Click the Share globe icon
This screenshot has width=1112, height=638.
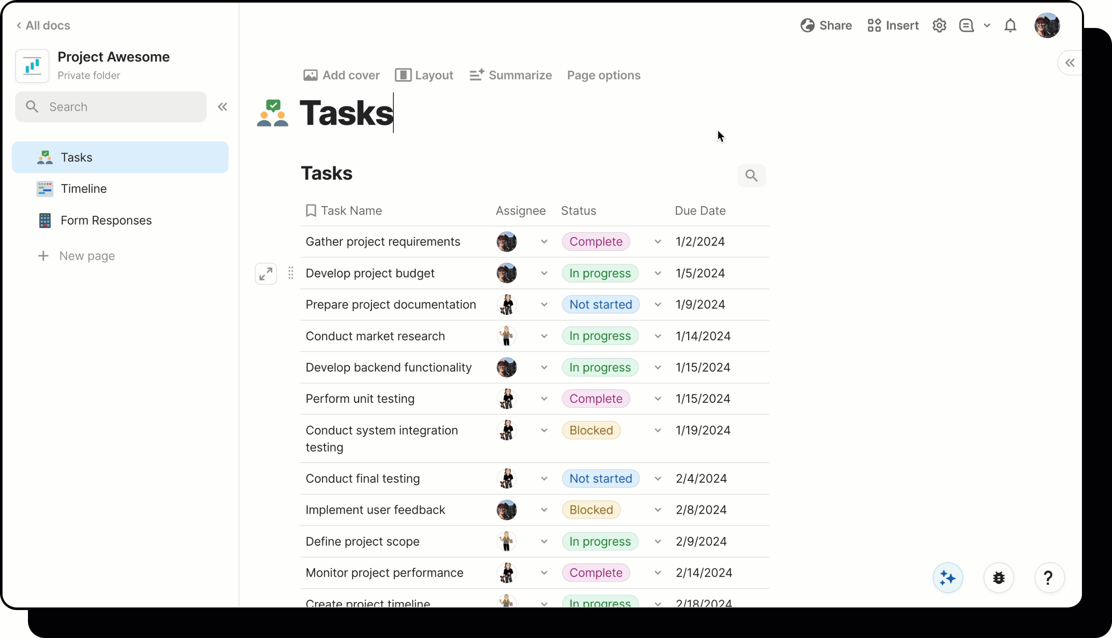click(807, 25)
